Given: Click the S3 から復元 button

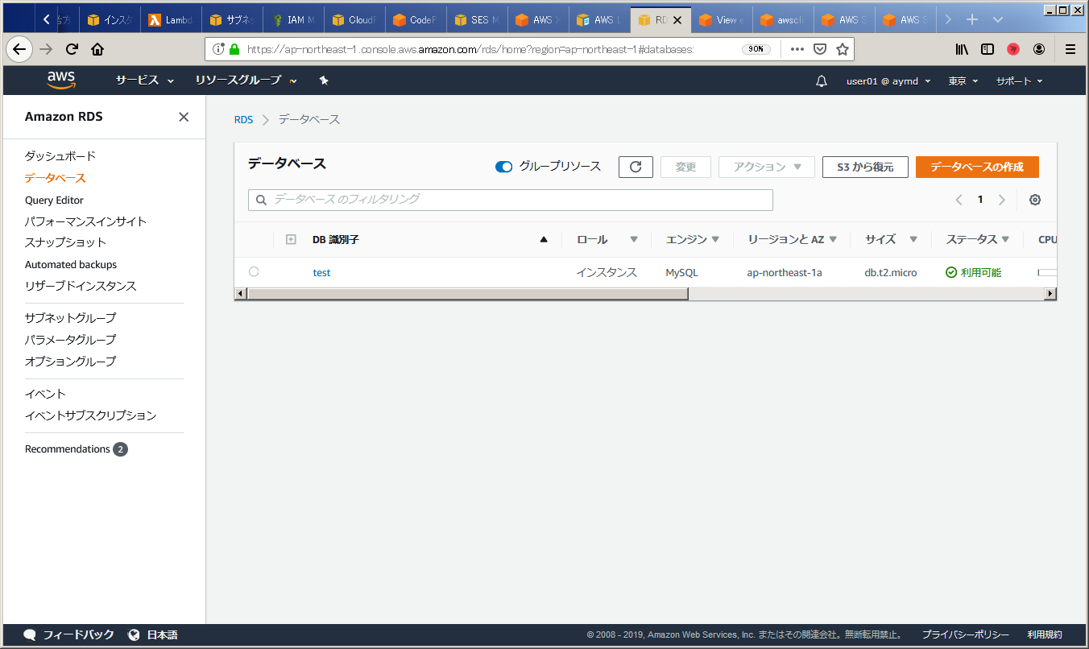Looking at the screenshot, I should click(x=865, y=167).
